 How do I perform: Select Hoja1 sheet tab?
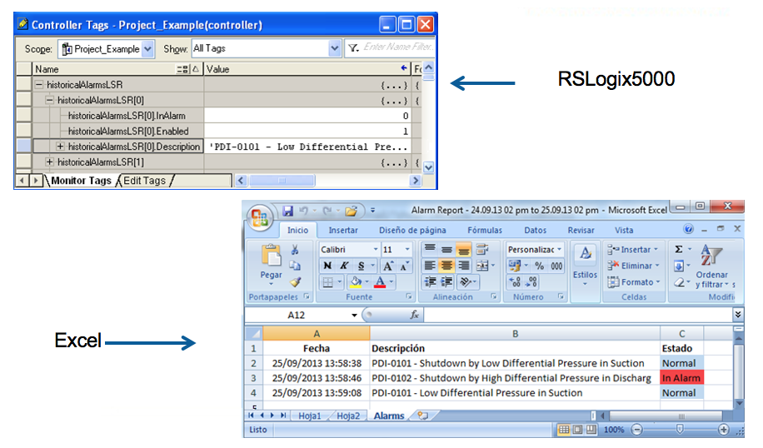point(310,416)
